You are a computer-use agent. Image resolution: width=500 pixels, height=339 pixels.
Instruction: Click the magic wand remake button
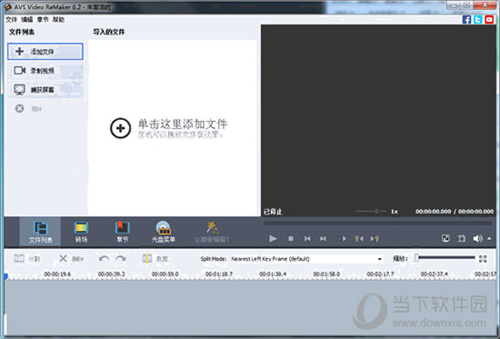click(212, 232)
